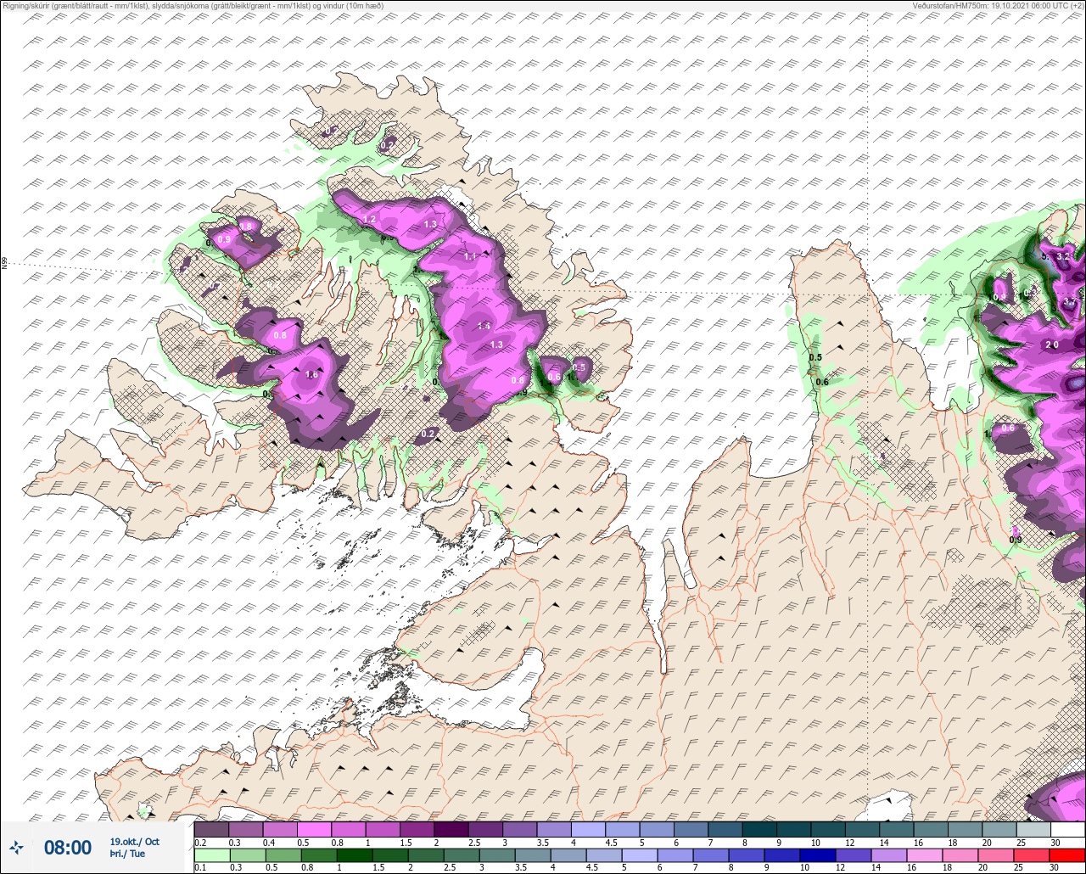The image size is (1086, 874).
Task: Click the 1.1 precipitation value on the map
Action: coord(471,256)
